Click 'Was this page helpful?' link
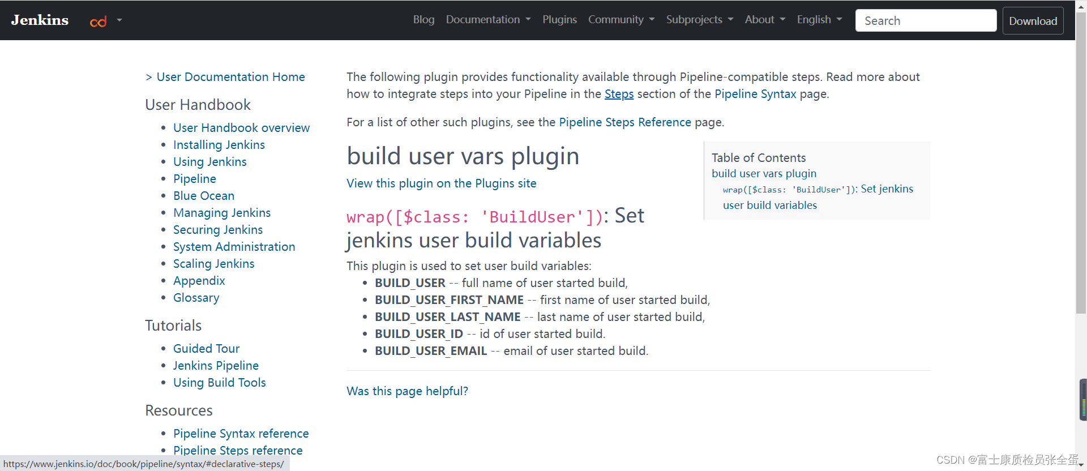This screenshot has width=1087, height=471. 407,391
